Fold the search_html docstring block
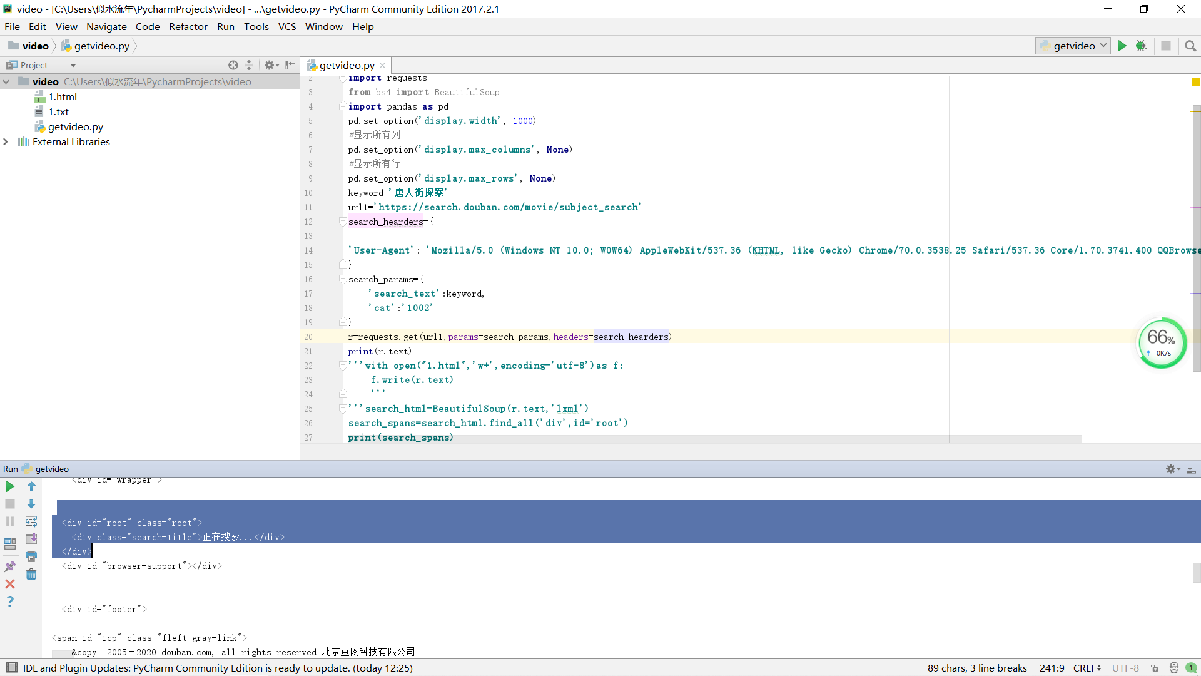Image resolution: width=1201 pixels, height=676 pixels. pos(343,408)
